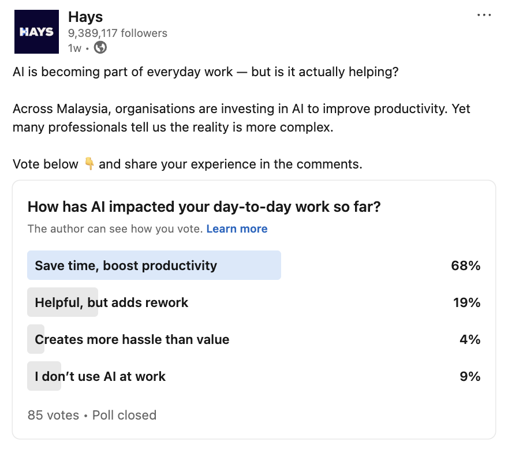Click the 'Poll closed' status text
This screenshot has height=449, width=508.
[x=124, y=415]
